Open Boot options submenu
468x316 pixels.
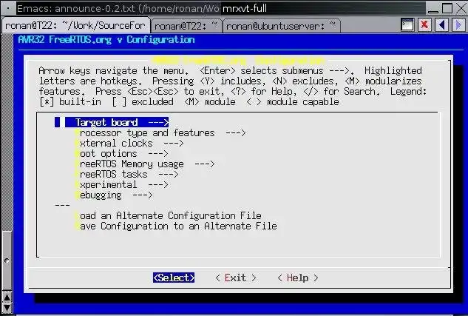pos(121,153)
